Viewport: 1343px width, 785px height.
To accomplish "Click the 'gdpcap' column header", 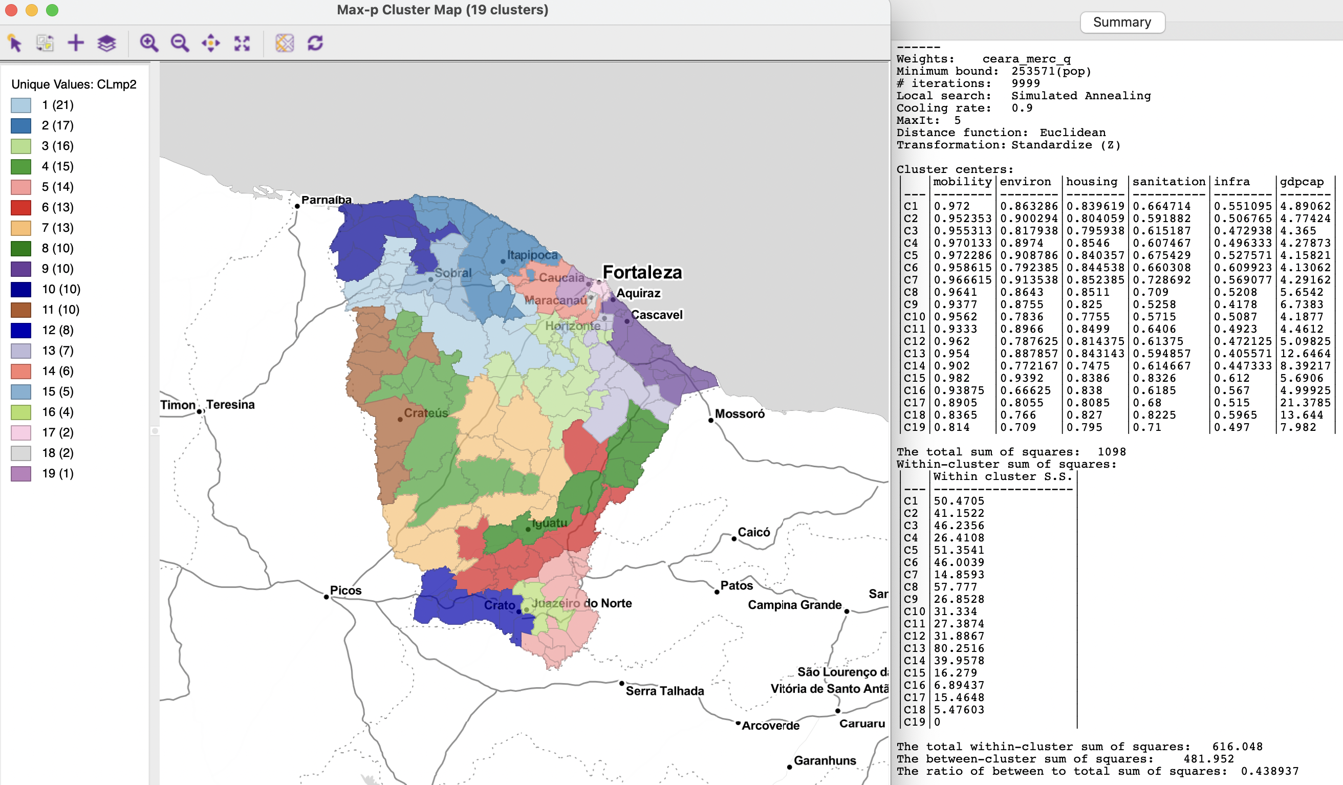I will 1302,182.
